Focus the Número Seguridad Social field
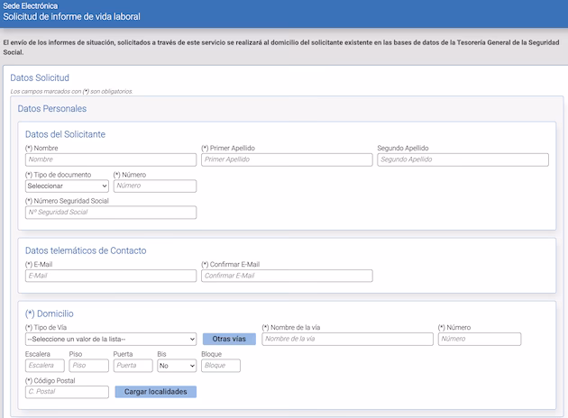 coord(111,213)
